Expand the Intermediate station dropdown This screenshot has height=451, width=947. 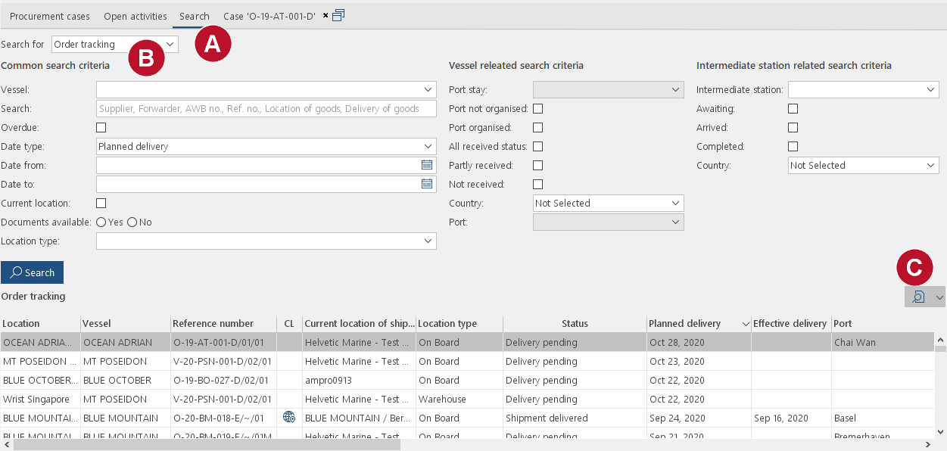864,89
